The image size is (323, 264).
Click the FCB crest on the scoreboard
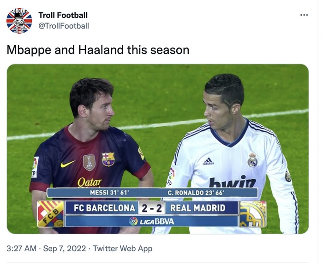50,213
